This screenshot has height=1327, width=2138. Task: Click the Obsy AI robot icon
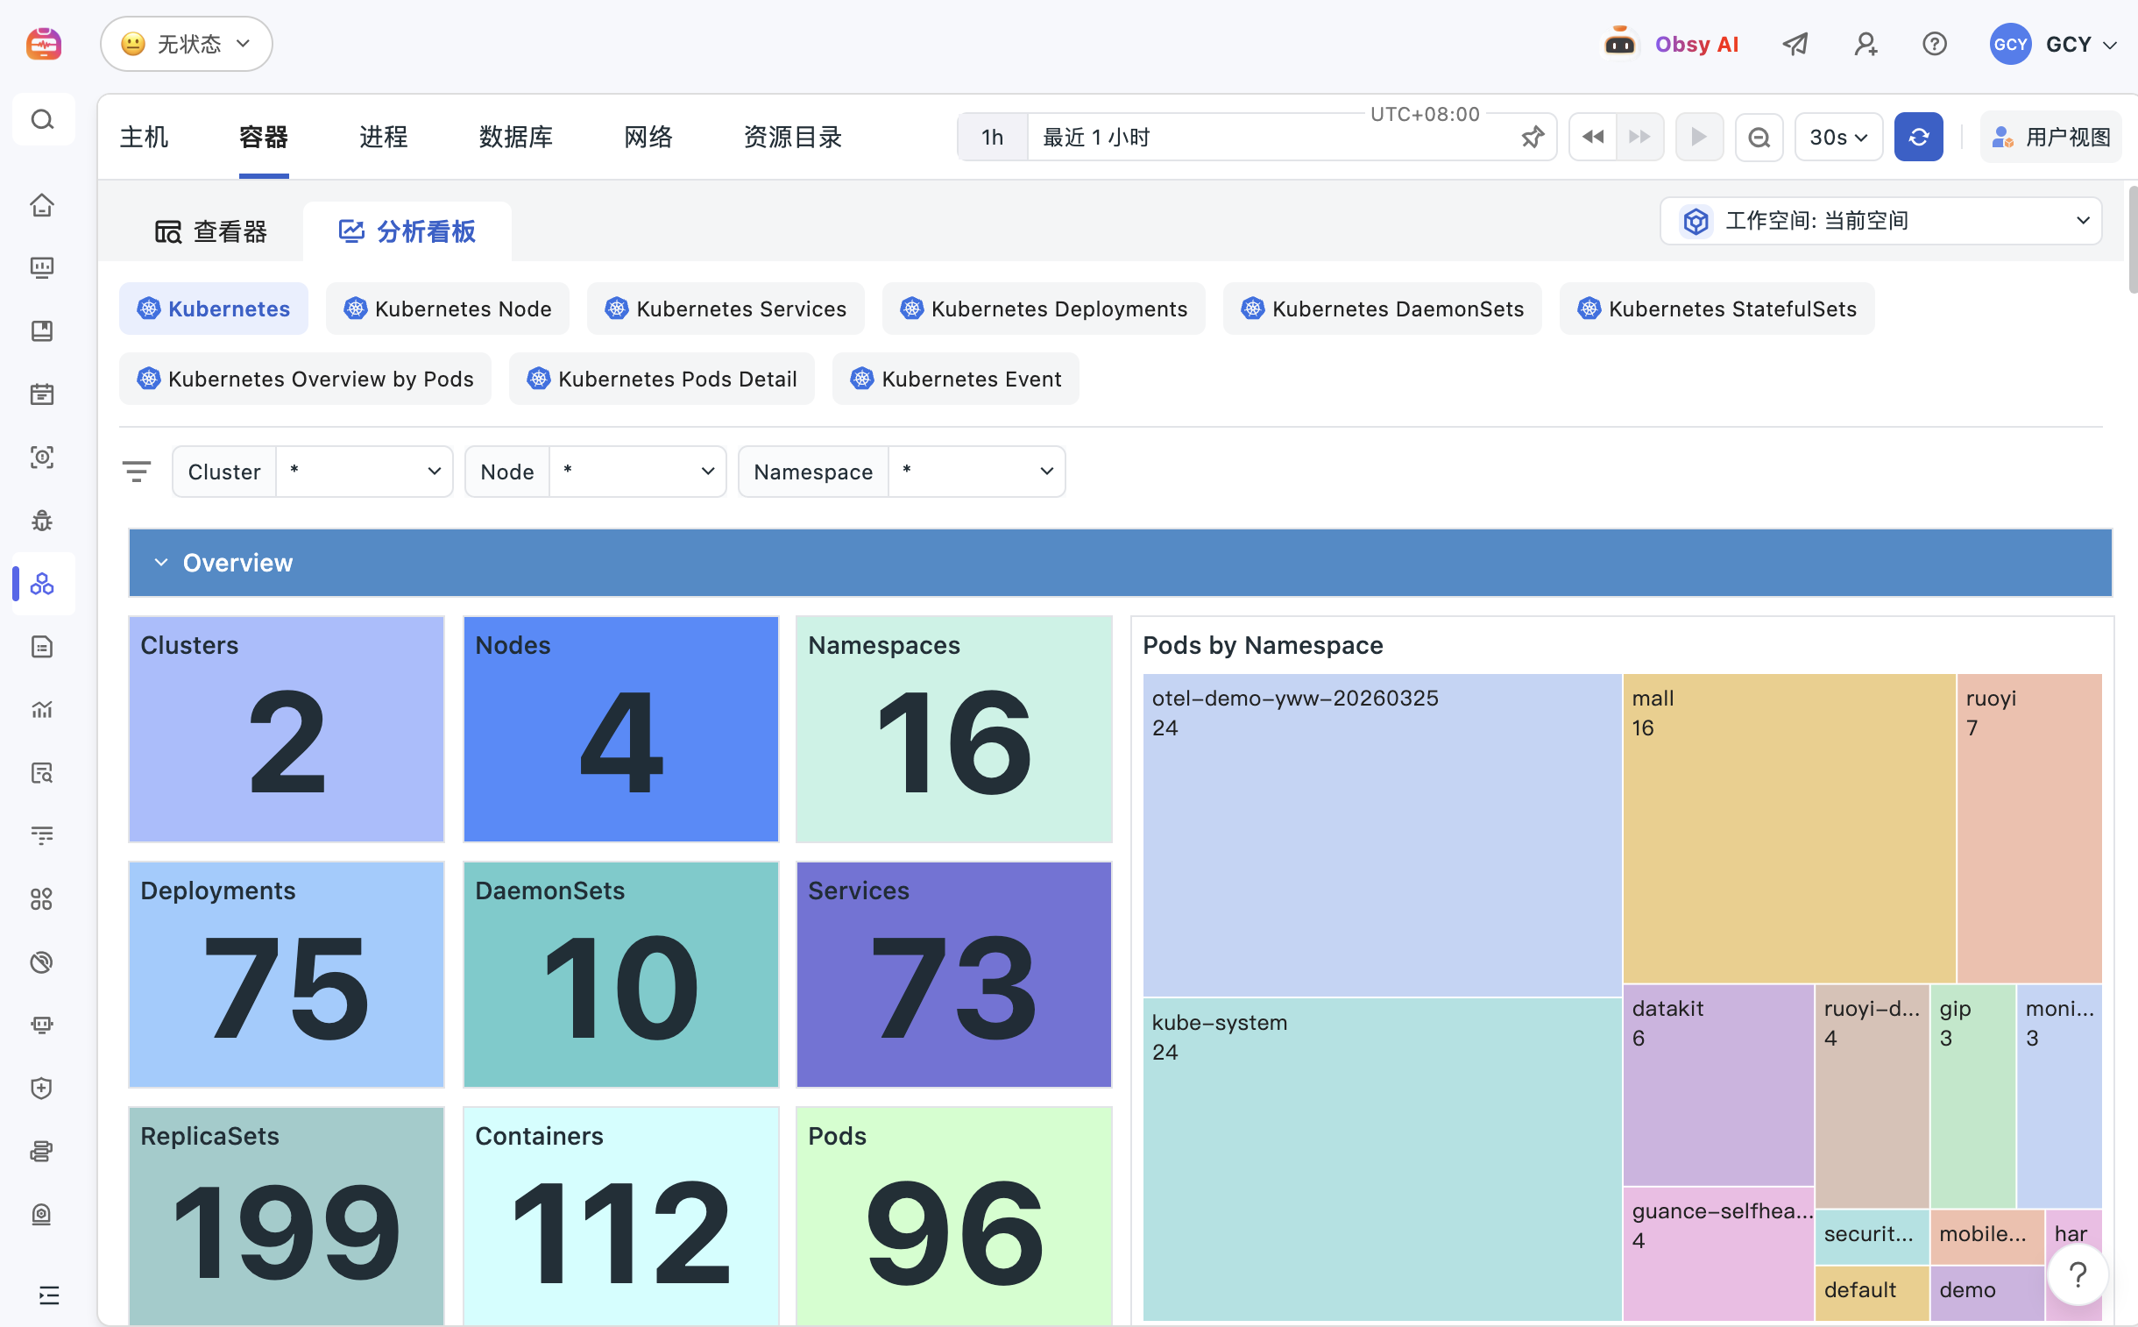(1619, 43)
